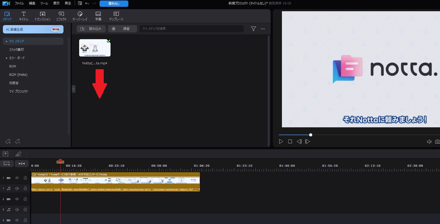This screenshot has height=224, width=440.
Task: Open the 再生 menu
Action: (x=68, y=3)
